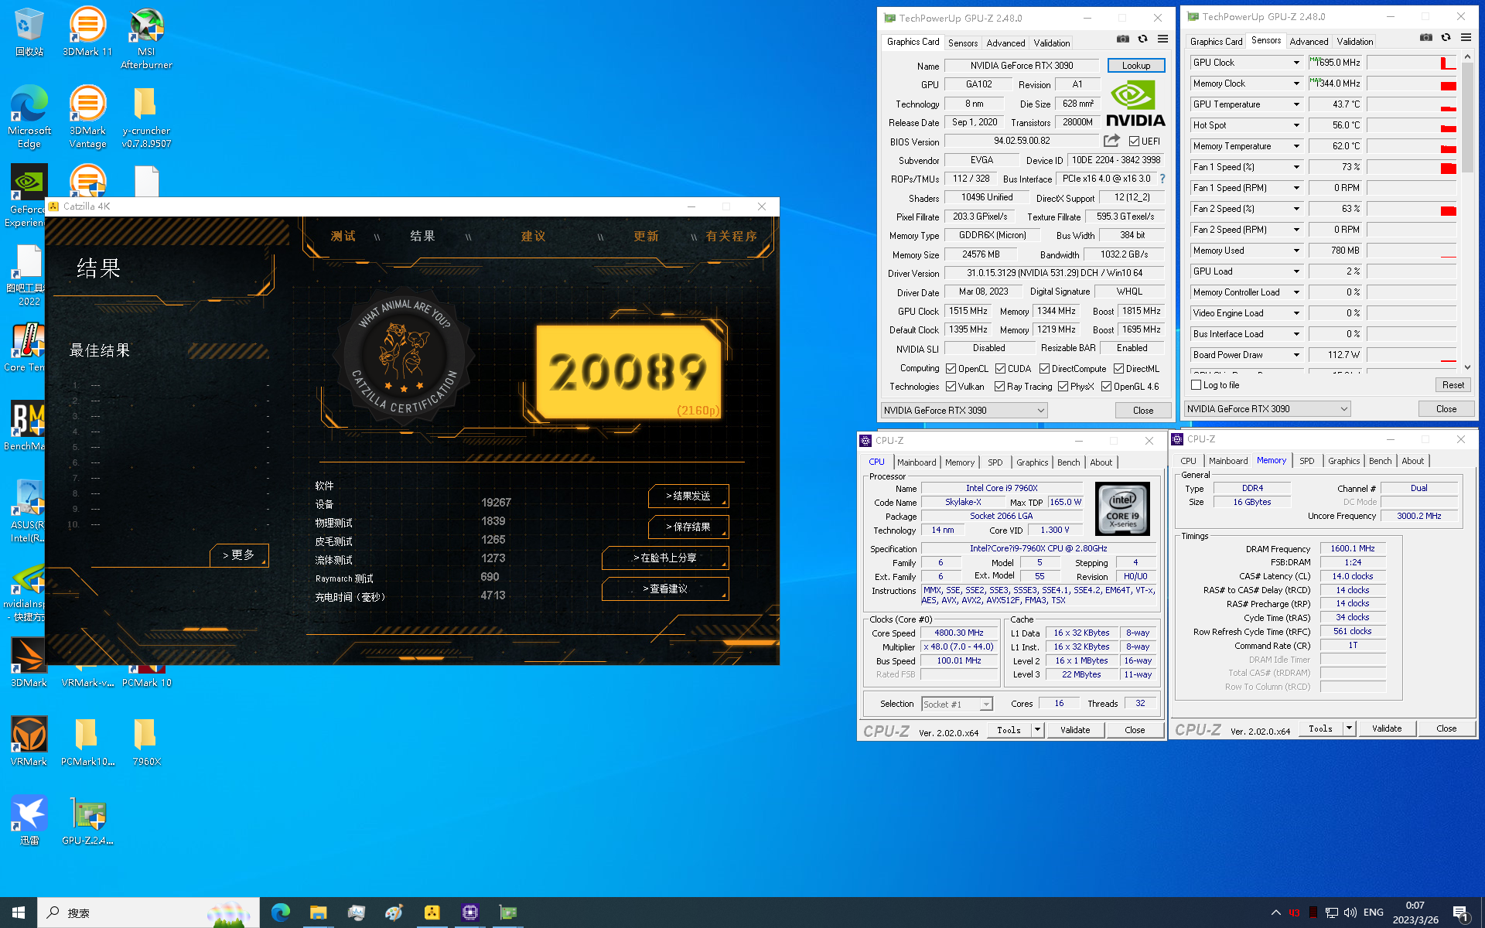
Task: Click Lookup button in GPU-Z
Action: point(1136,66)
